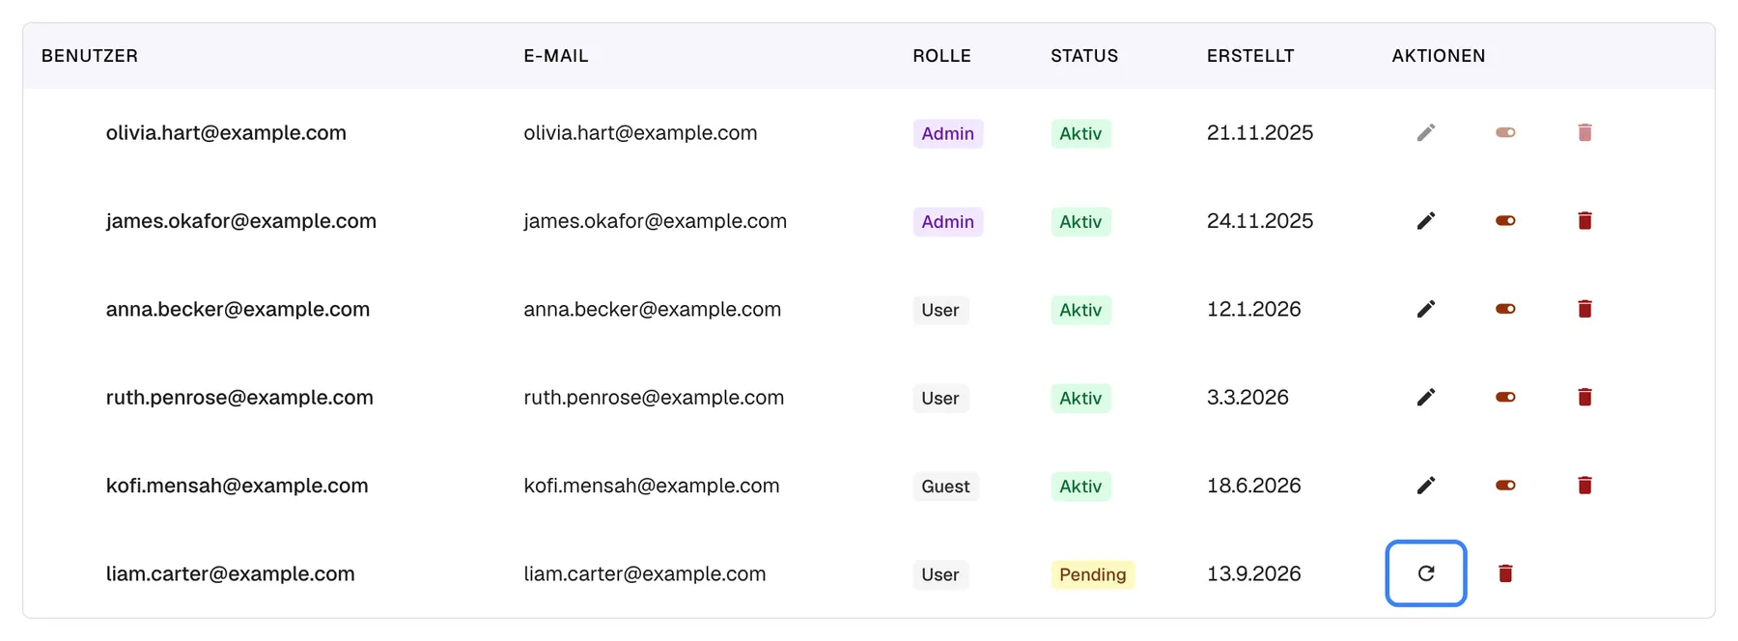Click liam.carter@example.com in E-Mail column
The width and height of the screenshot is (1738, 641).
(x=645, y=573)
